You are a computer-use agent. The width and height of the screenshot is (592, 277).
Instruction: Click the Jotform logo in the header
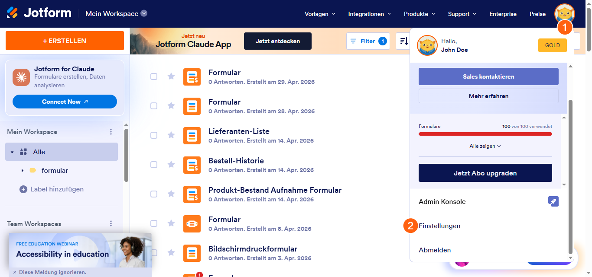39,13
